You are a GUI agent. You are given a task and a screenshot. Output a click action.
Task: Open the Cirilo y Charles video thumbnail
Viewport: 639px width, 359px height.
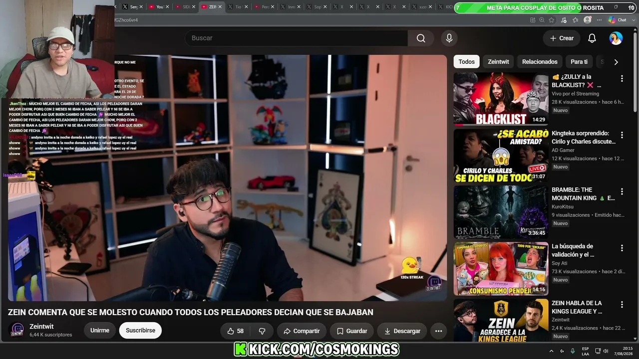coord(501,156)
